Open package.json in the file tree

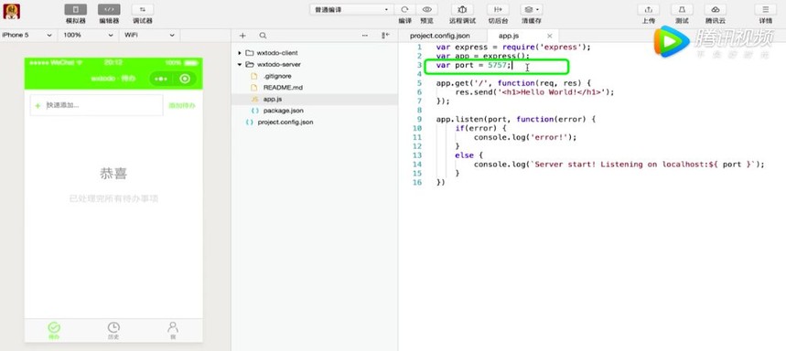click(x=284, y=111)
